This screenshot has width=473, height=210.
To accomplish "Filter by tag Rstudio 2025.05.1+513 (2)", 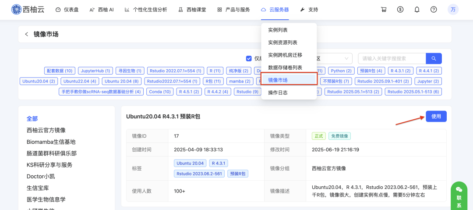I will 353,92.
